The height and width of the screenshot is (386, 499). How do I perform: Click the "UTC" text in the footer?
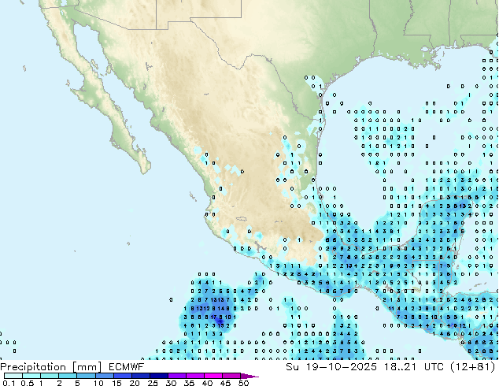(x=434, y=367)
